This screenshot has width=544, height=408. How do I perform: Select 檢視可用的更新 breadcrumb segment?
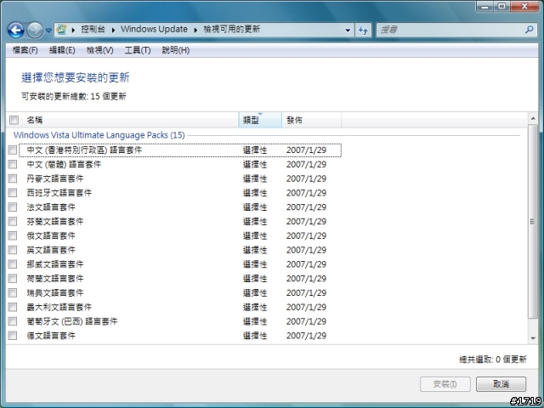231,30
